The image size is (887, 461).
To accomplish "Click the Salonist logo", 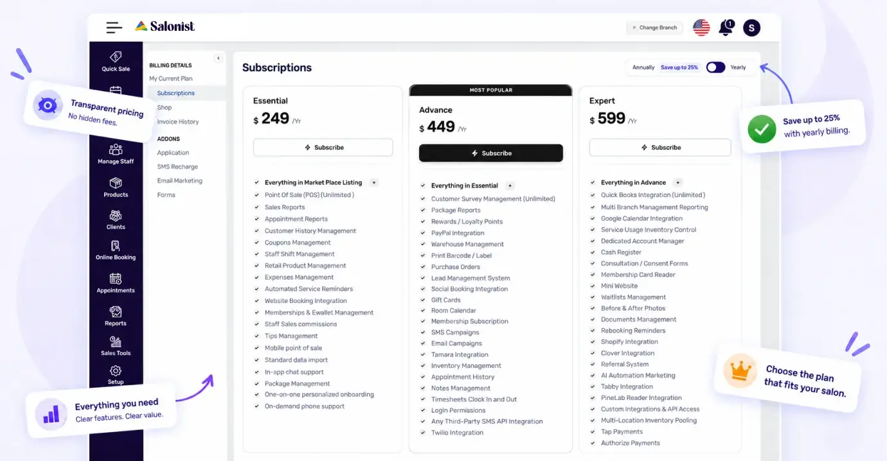I will [165, 26].
